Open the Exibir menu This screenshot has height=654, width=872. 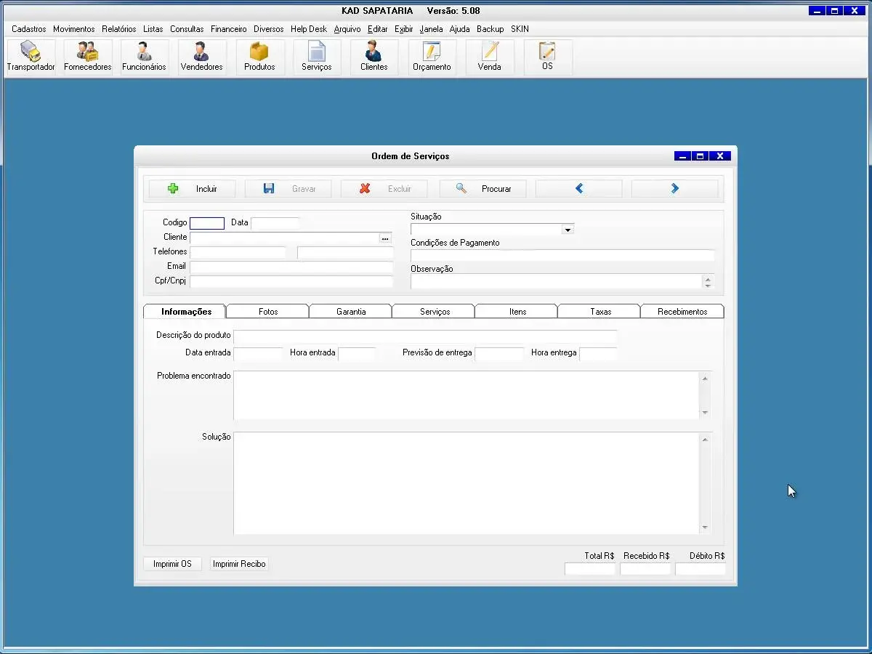tap(404, 29)
